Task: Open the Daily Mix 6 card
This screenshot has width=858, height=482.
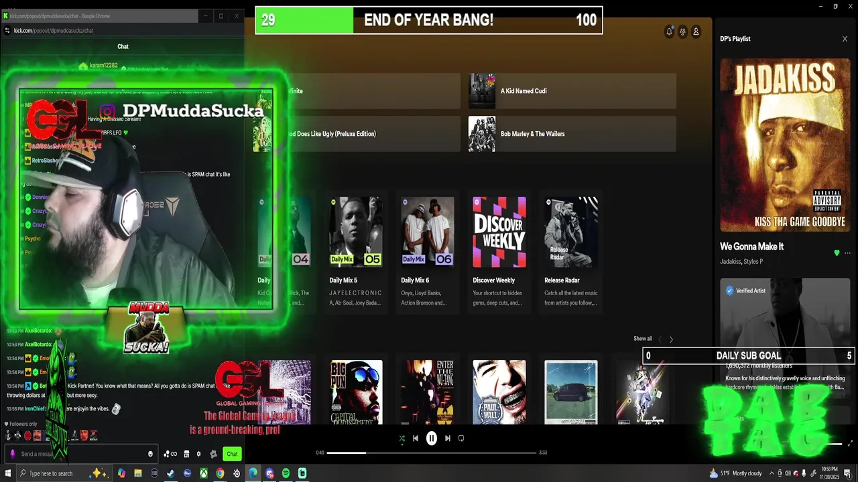Action: 428,253
